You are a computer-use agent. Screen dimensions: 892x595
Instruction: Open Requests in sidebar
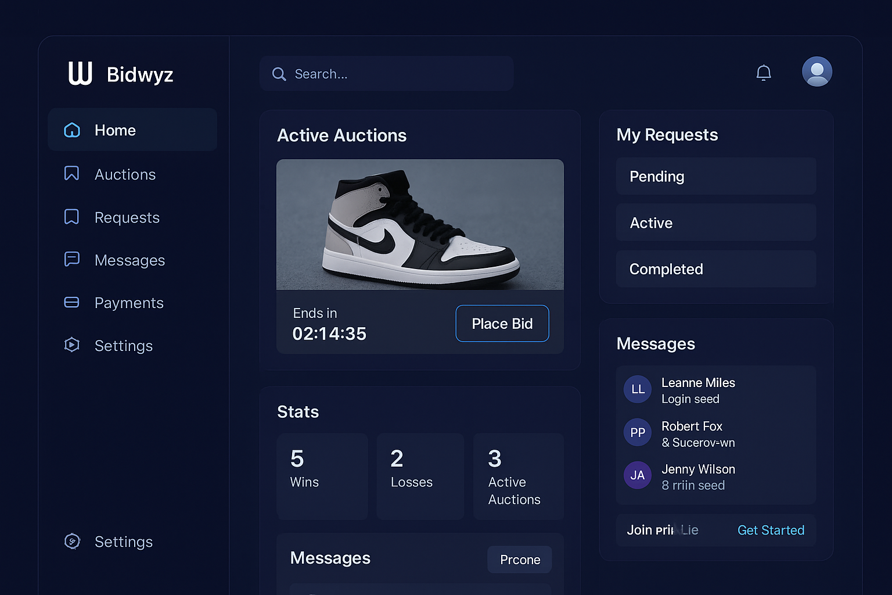(127, 217)
